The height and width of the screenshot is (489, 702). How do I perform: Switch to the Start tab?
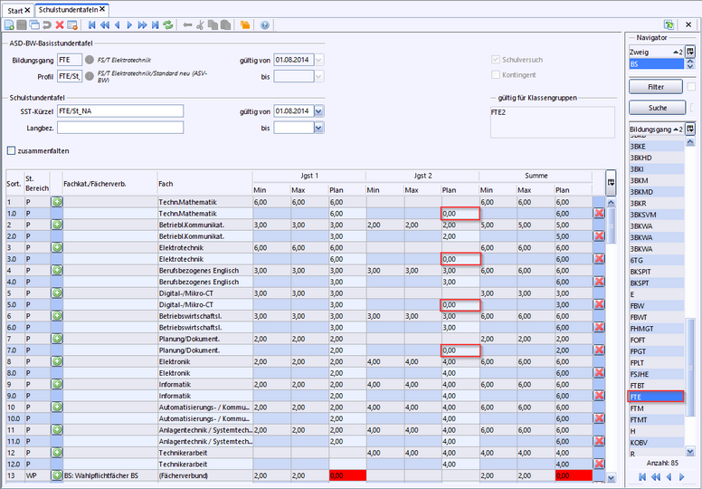point(16,9)
